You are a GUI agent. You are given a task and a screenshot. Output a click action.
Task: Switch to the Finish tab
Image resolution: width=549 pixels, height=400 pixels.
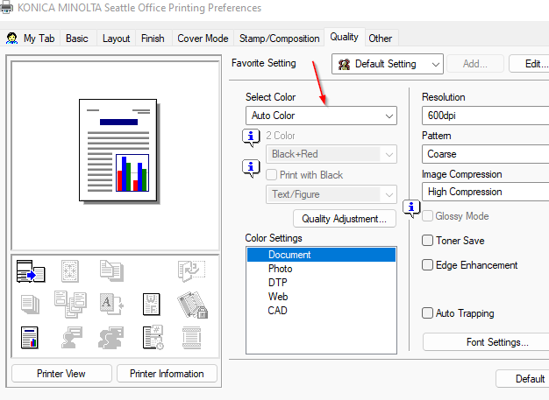coord(153,39)
